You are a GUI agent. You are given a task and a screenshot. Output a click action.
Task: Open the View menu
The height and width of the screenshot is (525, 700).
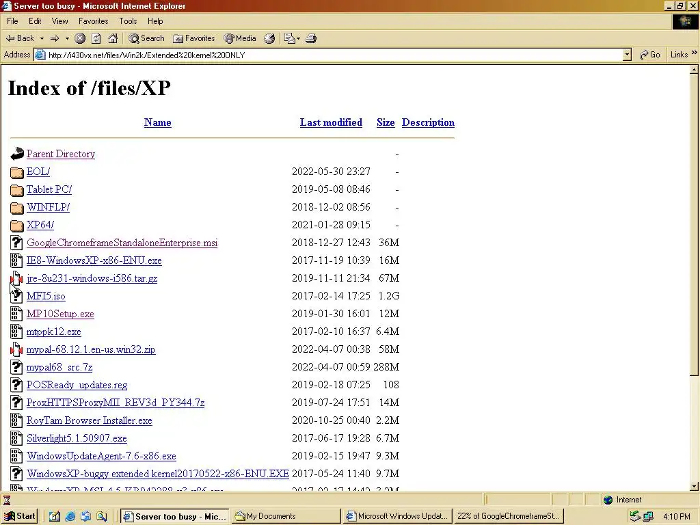[x=60, y=21]
